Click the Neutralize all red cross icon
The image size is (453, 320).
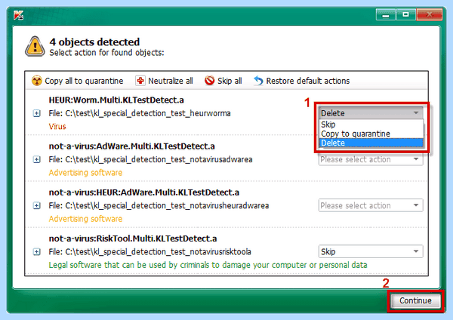(140, 81)
